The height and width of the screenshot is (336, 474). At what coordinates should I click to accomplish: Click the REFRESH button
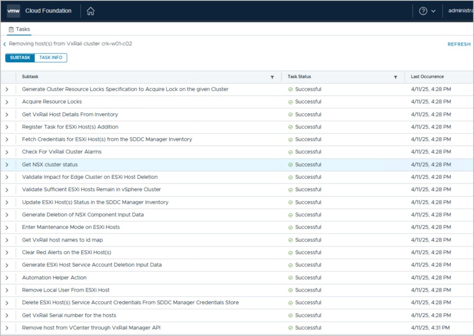(459, 44)
